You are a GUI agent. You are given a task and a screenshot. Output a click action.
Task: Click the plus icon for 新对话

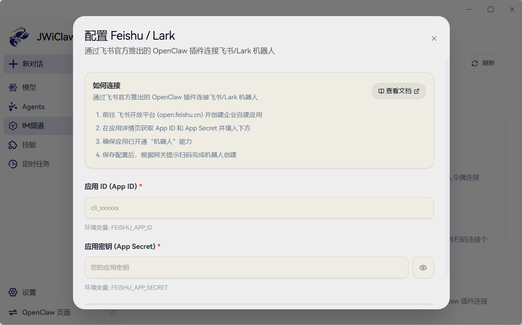[13, 64]
